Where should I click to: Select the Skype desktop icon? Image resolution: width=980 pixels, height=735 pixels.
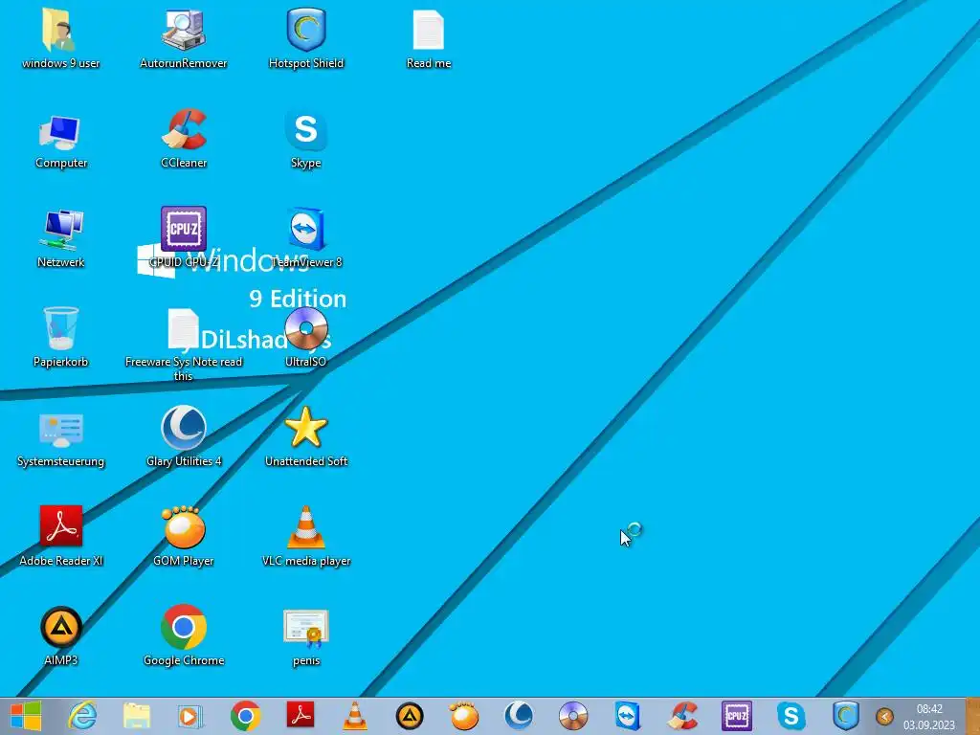(305, 139)
